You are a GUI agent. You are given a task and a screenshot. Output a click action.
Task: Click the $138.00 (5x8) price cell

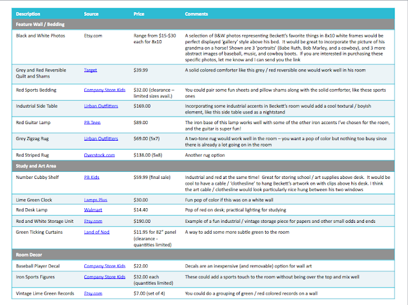(x=148, y=155)
